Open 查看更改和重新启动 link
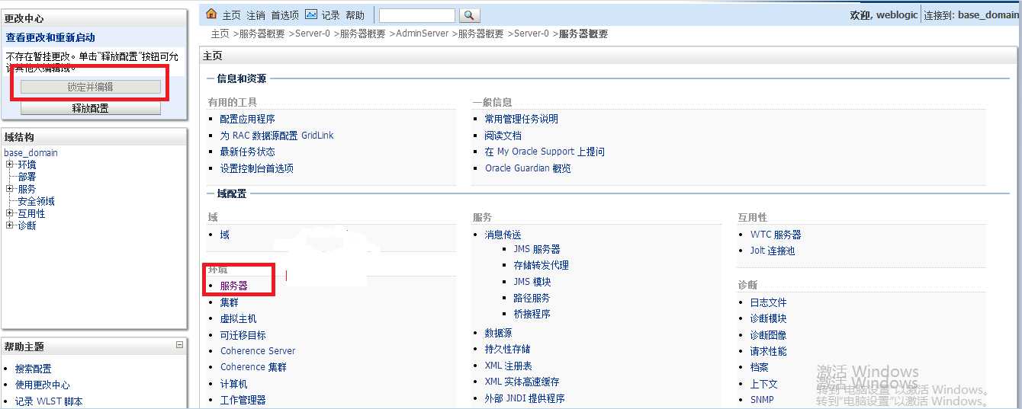Viewport: 1022px width, 409px height. click(x=50, y=37)
